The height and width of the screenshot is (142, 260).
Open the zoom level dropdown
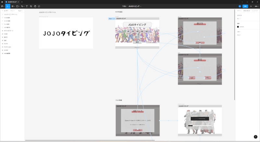(256, 6)
